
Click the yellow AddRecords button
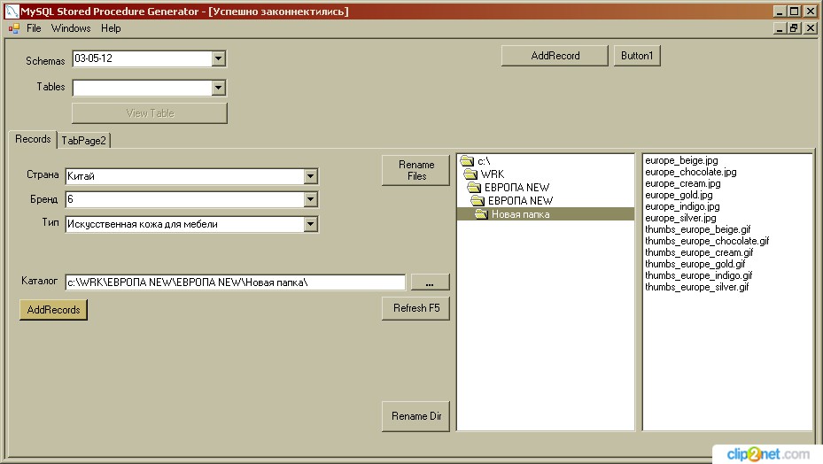[53, 310]
